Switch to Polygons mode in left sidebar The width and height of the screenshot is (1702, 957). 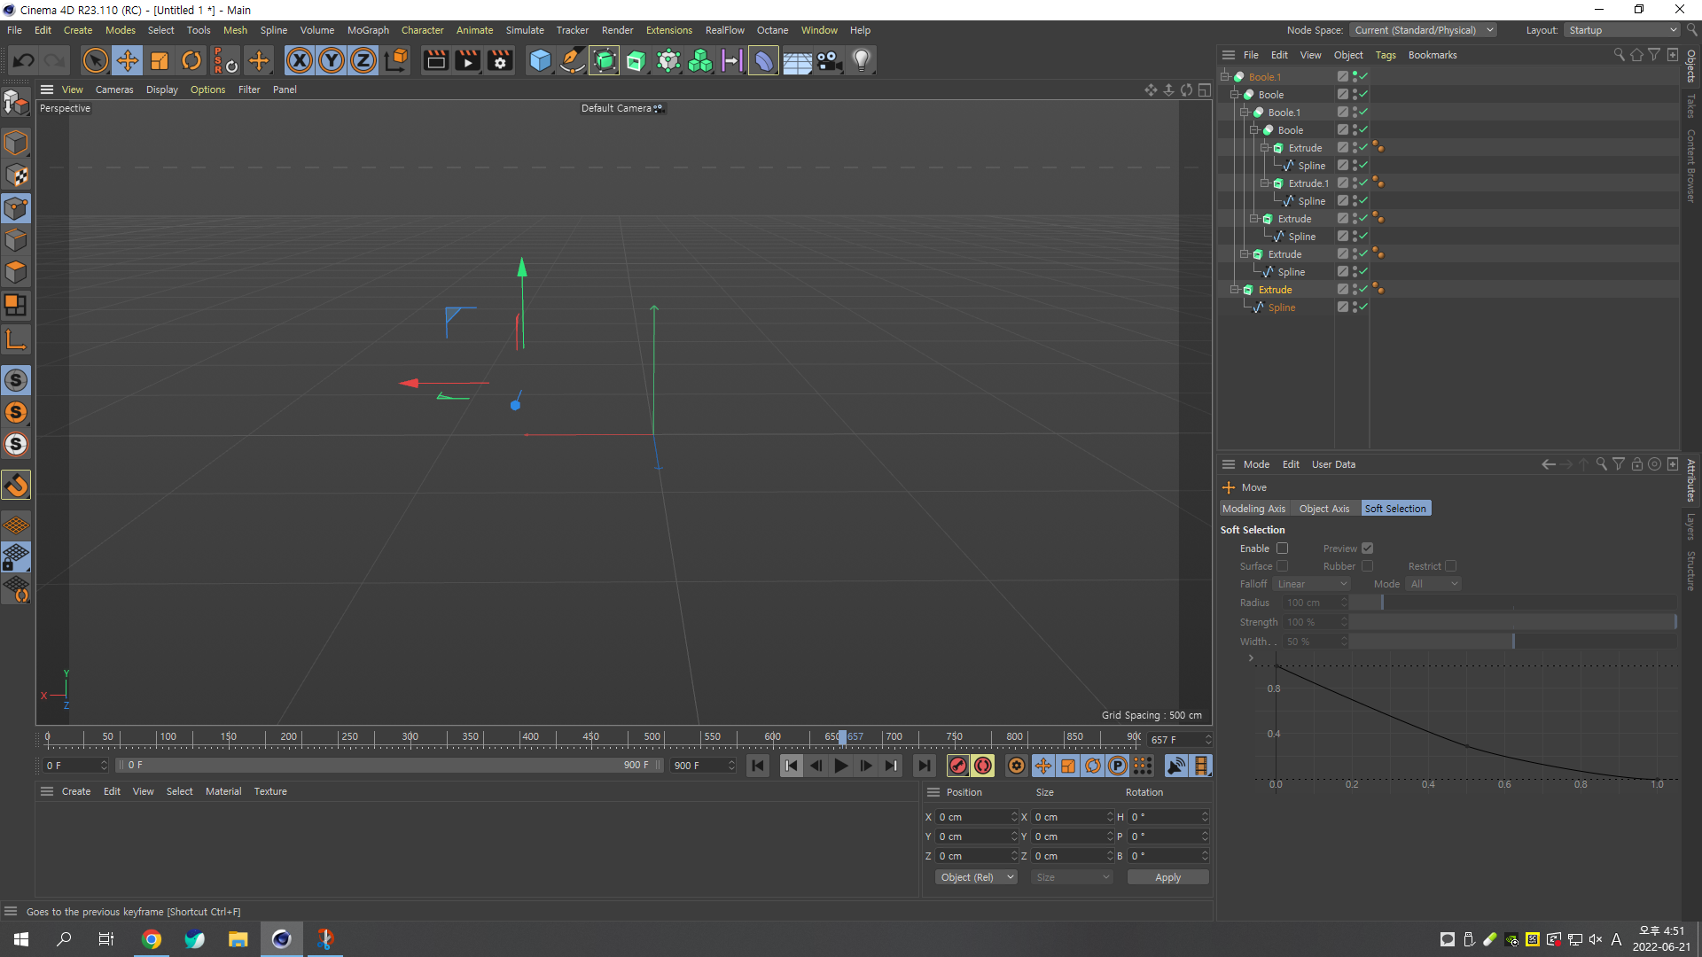coord(16,273)
